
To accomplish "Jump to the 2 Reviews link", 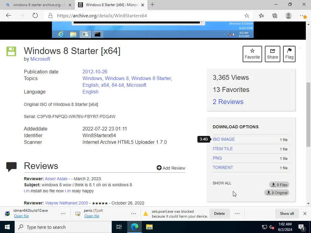I will pyautogui.click(x=228, y=102).
